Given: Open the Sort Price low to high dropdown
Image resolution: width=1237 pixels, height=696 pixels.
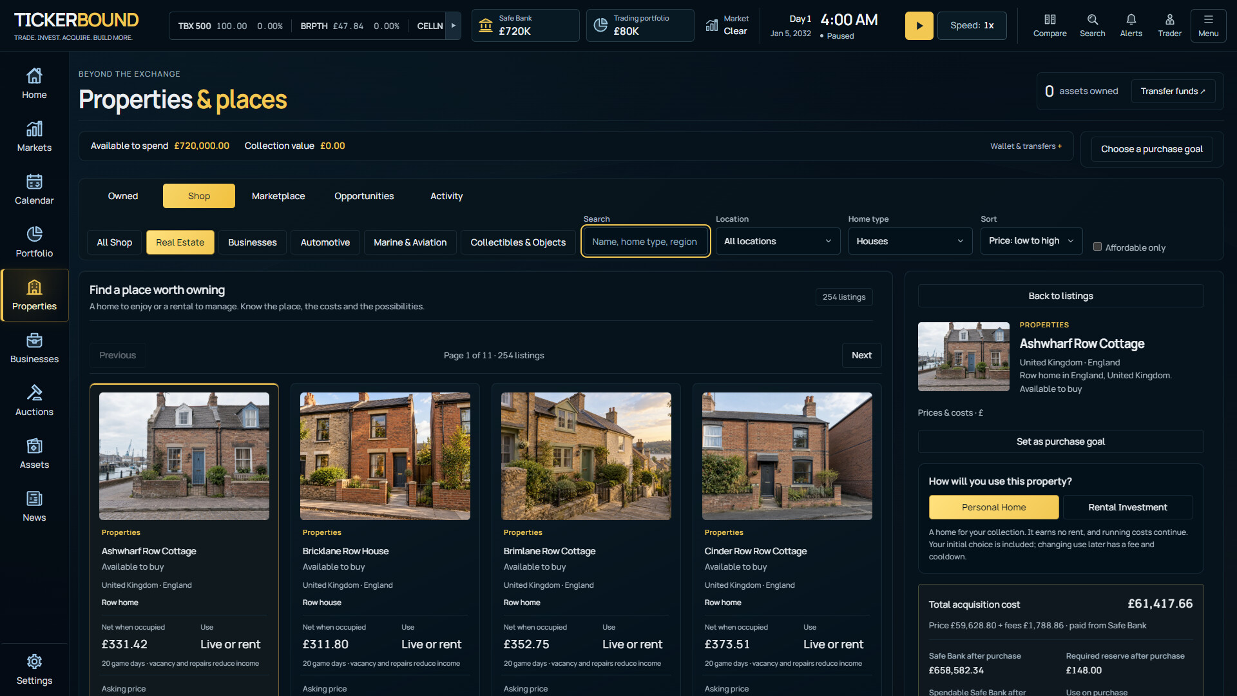Looking at the screenshot, I should [1031, 241].
